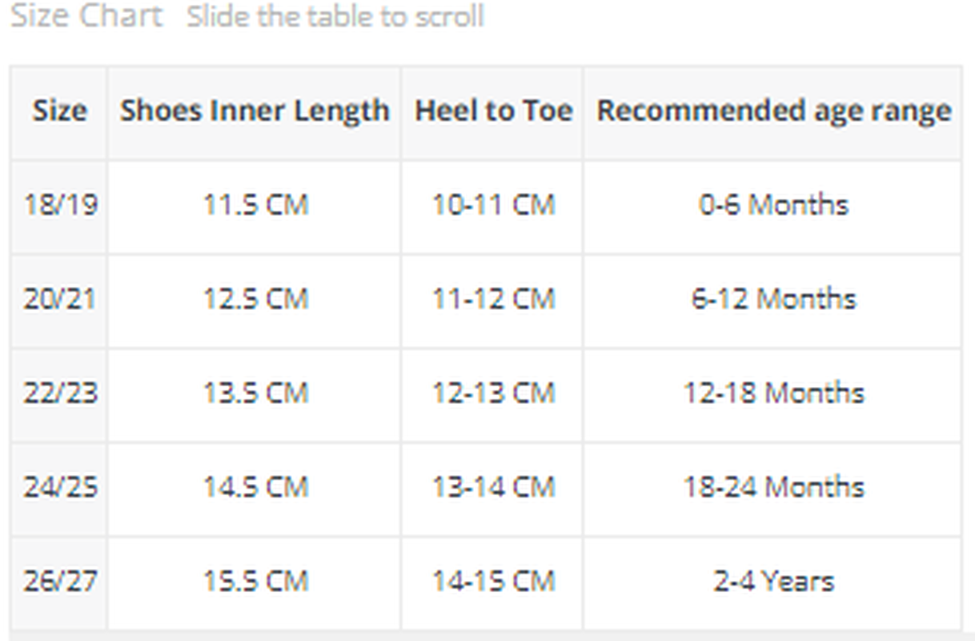Image resolution: width=975 pixels, height=641 pixels.
Task: Click the Shoes Inner Length header
Action: click(255, 111)
